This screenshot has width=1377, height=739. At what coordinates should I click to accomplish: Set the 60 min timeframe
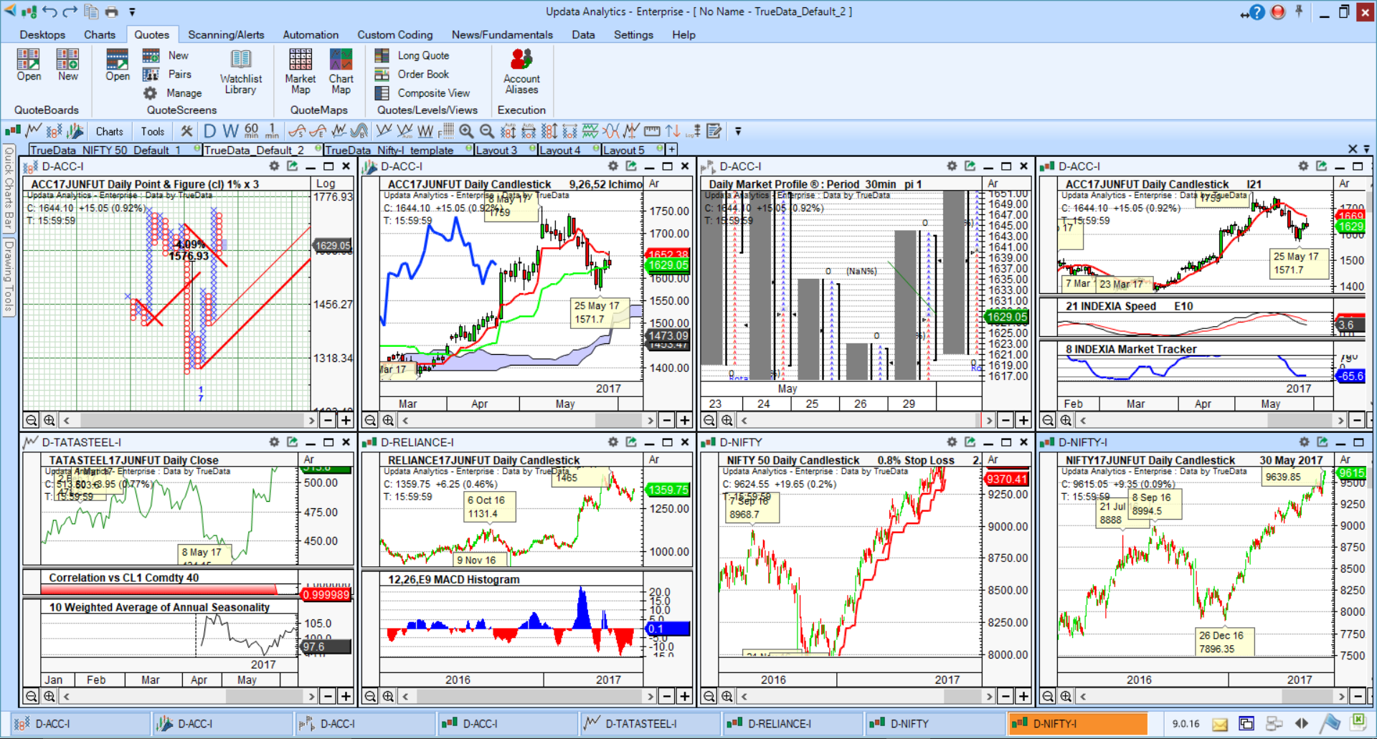point(252,131)
